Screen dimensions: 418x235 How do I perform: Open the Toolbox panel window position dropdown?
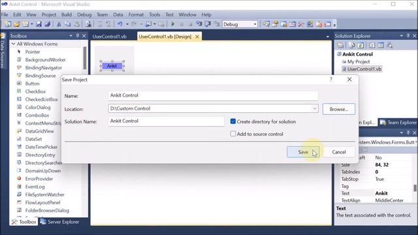(x=71, y=36)
